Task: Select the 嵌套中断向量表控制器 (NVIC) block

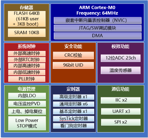Action: click(98, 20)
